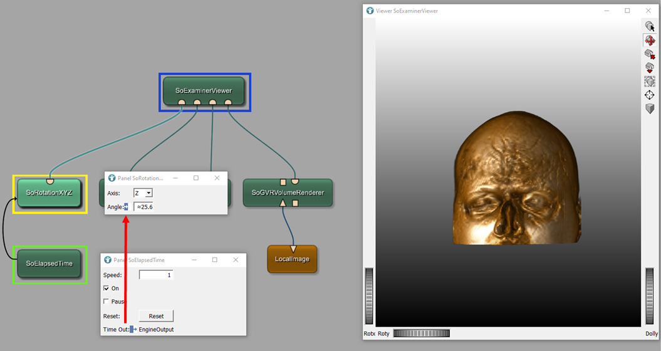Select the LocalImage module node
Screen dimensions: 661x351
coord(293,259)
